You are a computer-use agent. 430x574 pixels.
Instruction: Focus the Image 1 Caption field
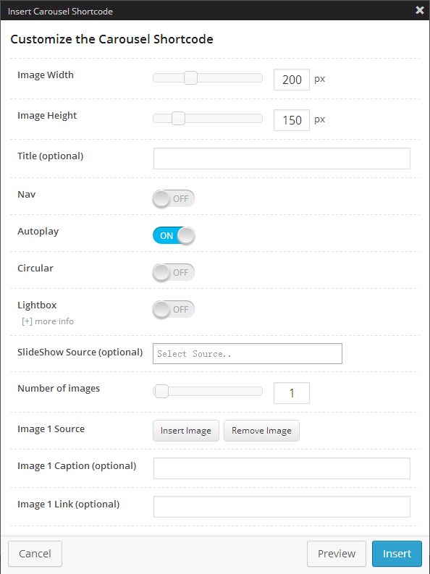(282, 468)
